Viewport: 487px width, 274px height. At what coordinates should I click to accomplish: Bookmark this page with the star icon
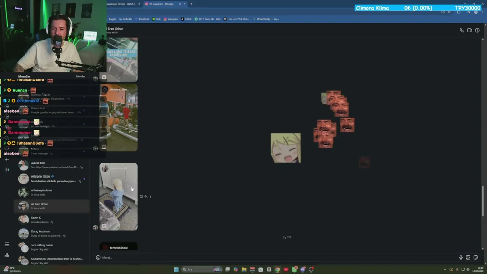449,12
